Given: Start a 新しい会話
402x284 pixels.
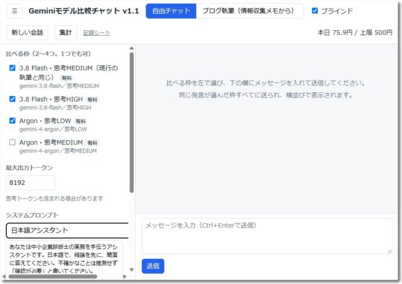Looking at the screenshot, I should coord(28,33).
